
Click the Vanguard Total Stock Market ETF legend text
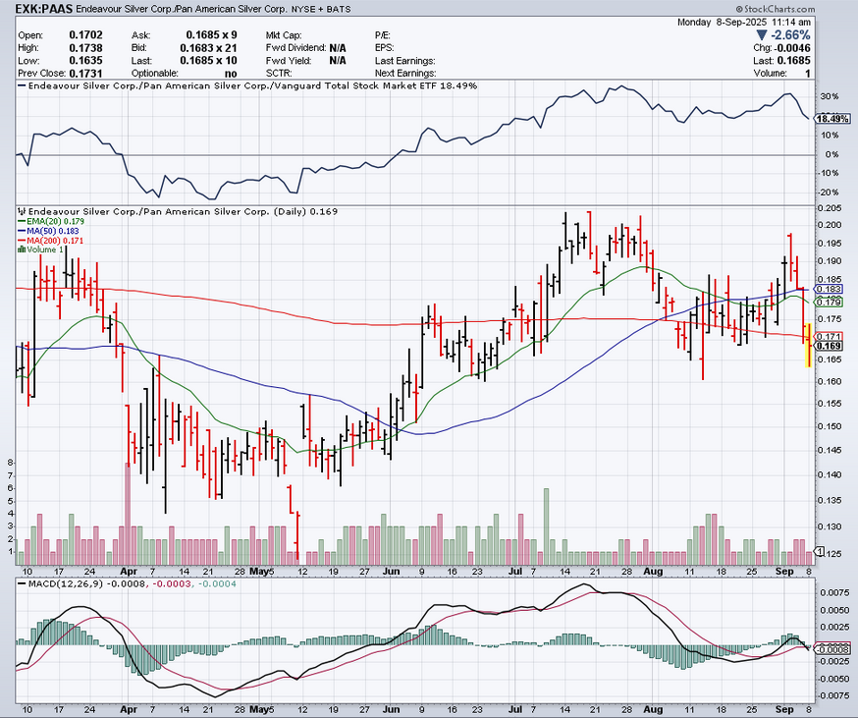(x=252, y=86)
